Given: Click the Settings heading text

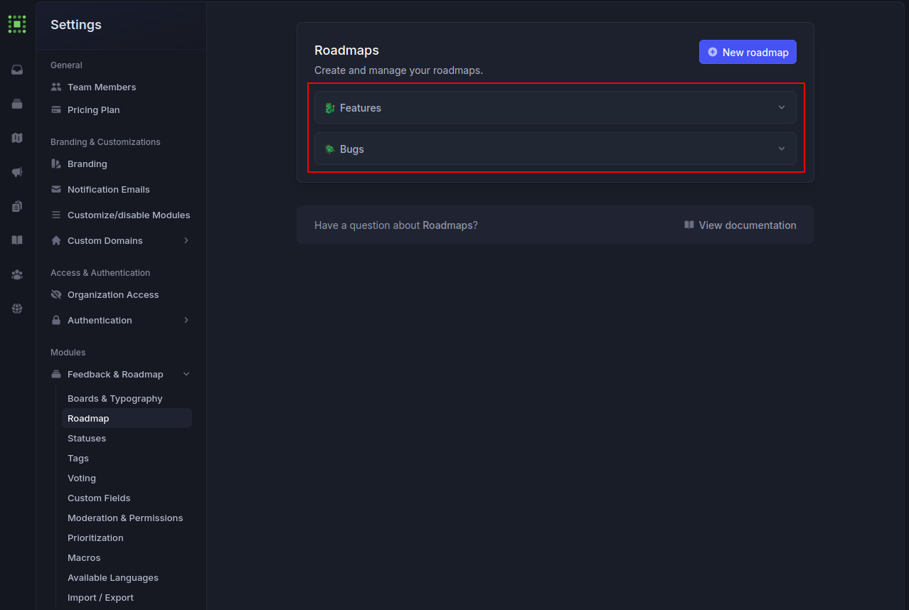Looking at the screenshot, I should coord(76,25).
